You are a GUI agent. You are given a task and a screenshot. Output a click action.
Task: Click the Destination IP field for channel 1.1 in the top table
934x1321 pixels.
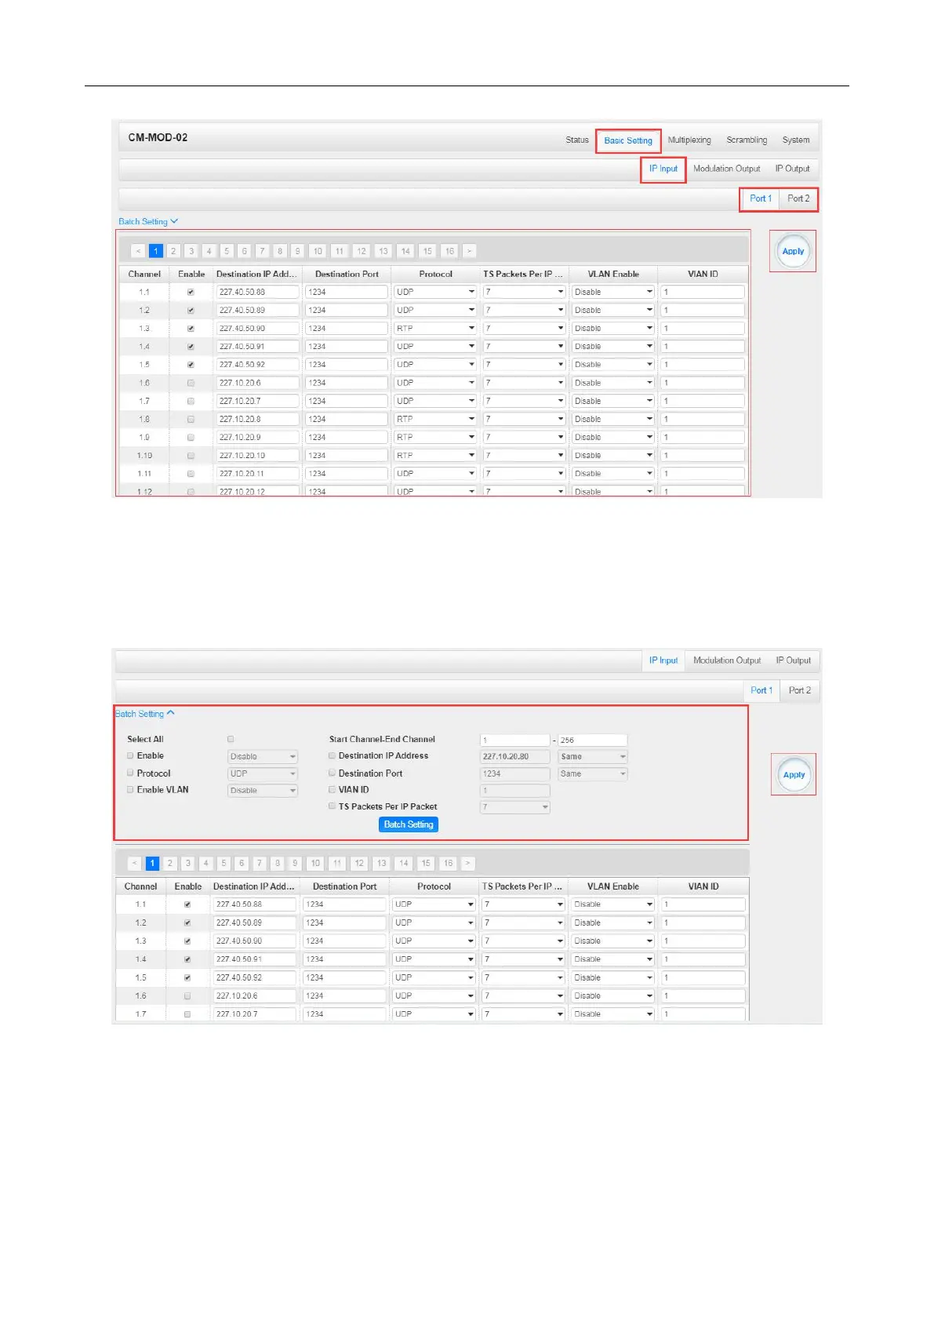pos(258,292)
